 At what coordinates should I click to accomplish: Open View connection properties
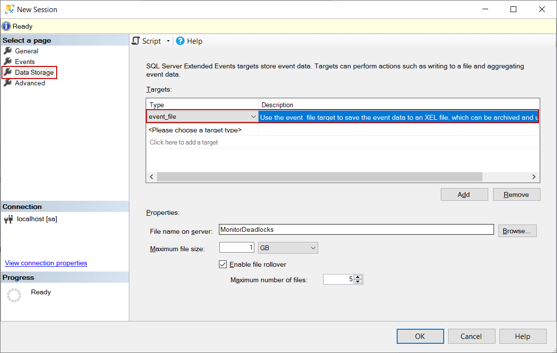(46, 263)
